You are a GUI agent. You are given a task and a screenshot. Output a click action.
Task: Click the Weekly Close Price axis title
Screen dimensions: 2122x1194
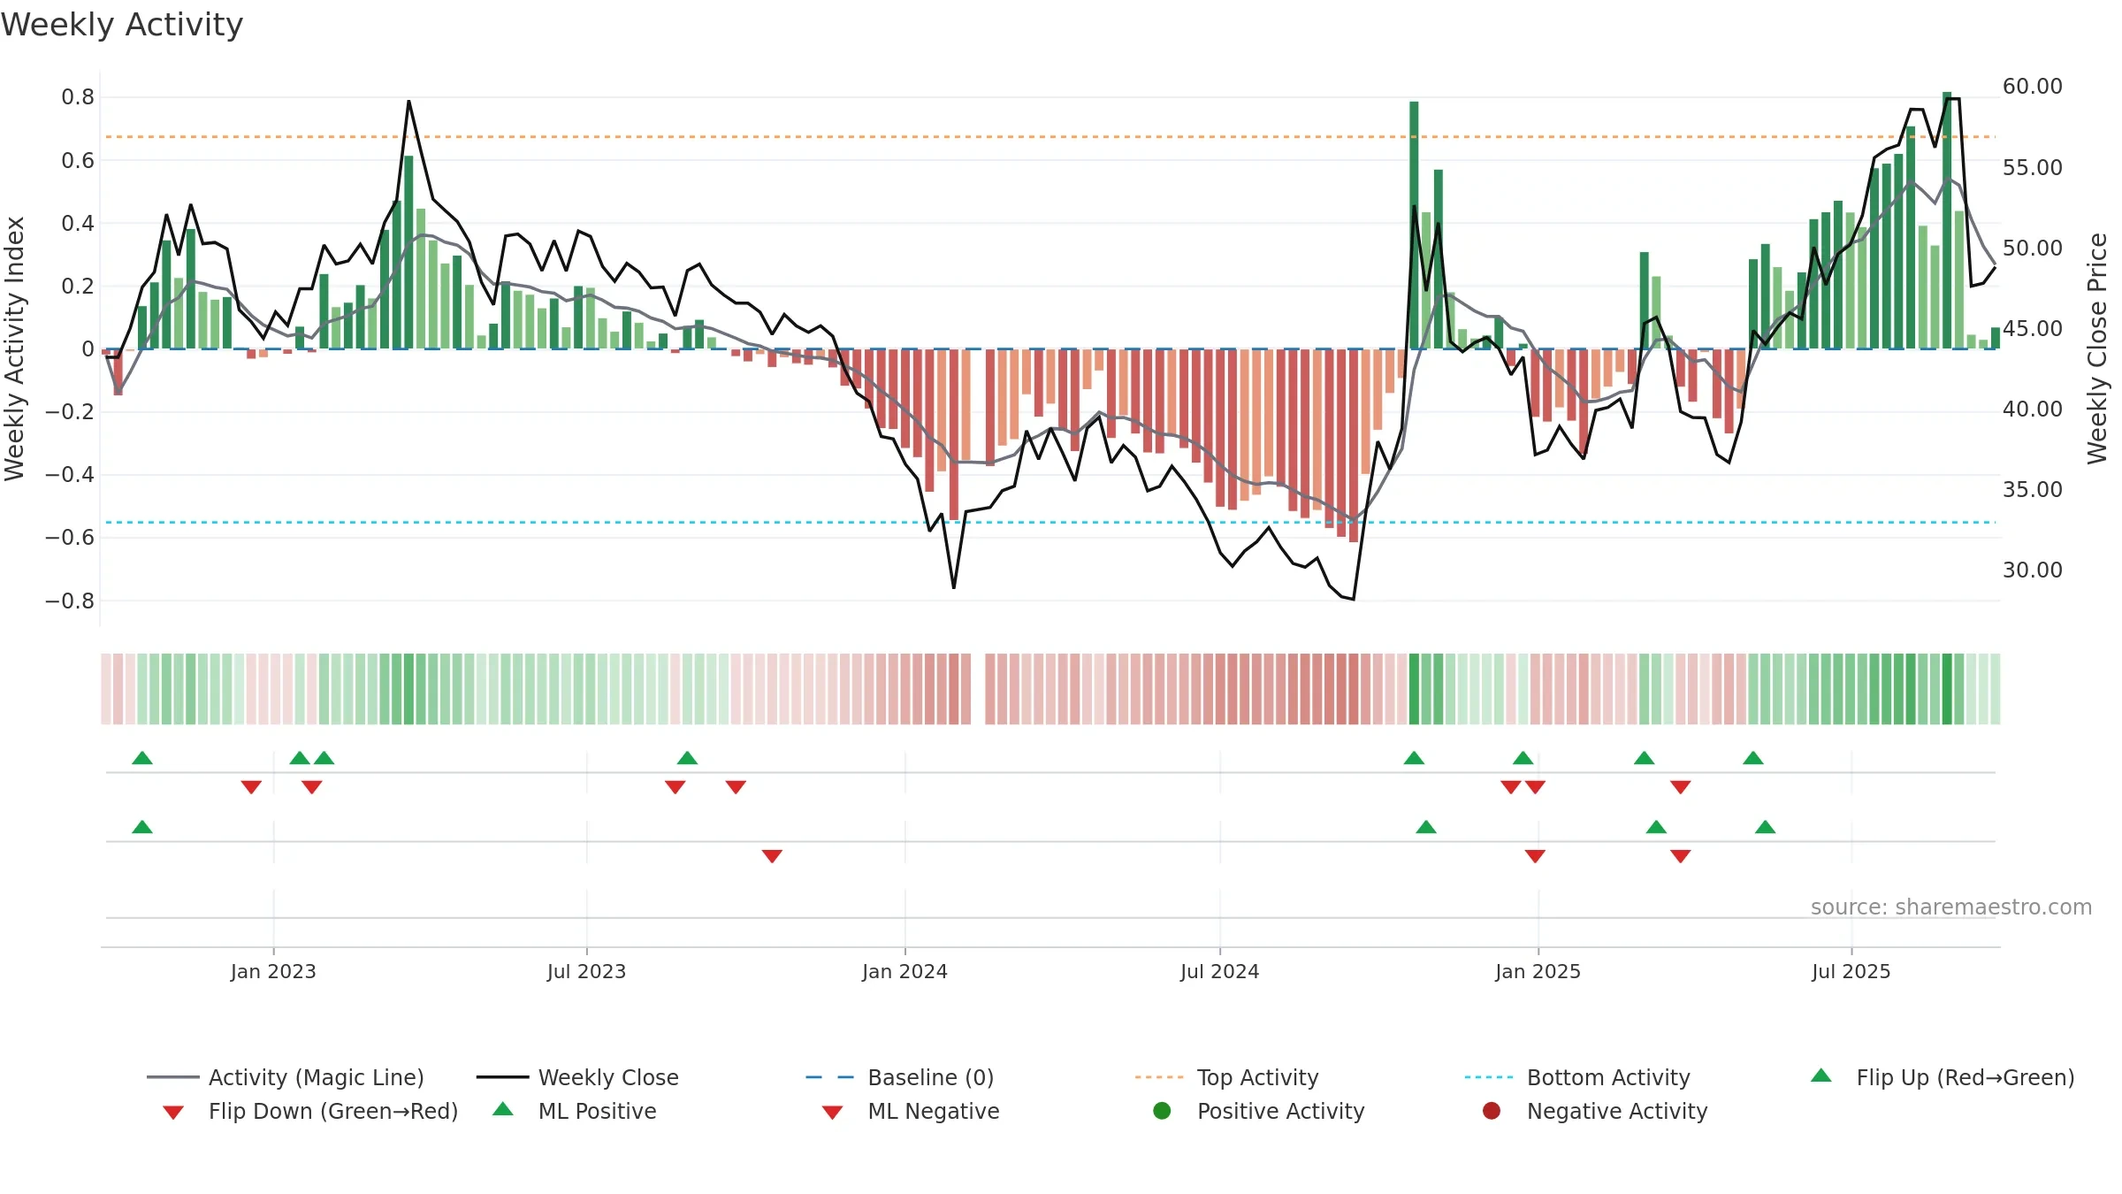(x=2097, y=348)
